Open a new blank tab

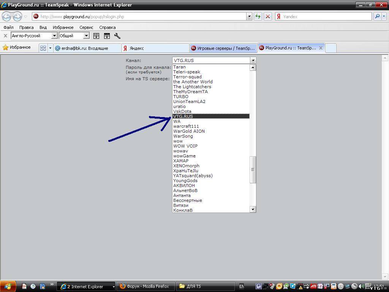[x=331, y=48]
